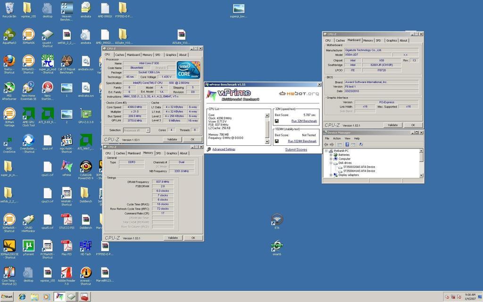483x302 pixels.
Task: Open the Firefox shortcut on the desktop
Action: coord(9,64)
